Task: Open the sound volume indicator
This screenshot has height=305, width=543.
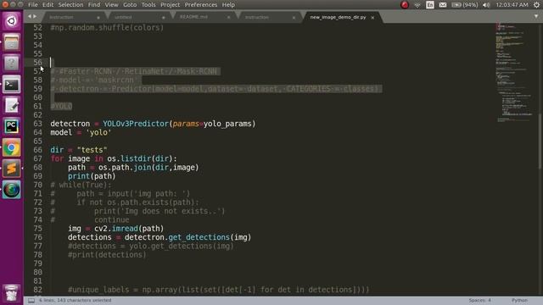Action: (x=486, y=5)
